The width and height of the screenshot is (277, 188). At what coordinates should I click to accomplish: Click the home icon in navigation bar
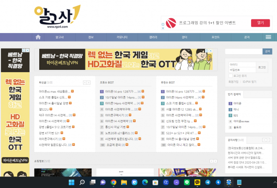(x=38, y=37)
